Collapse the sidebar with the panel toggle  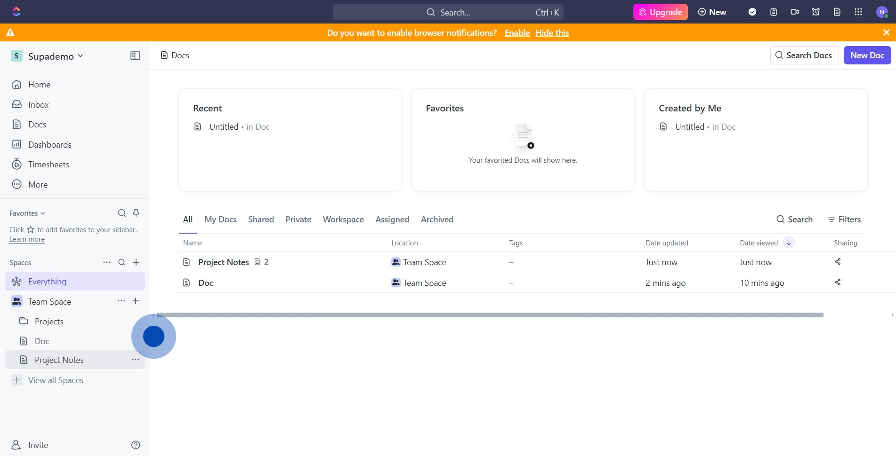[x=135, y=56]
